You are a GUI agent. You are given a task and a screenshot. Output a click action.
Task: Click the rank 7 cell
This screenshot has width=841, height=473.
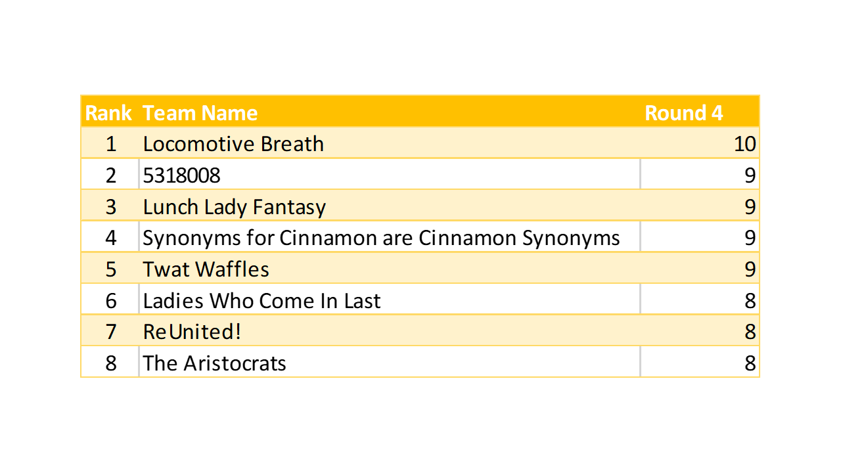(110, 332)
